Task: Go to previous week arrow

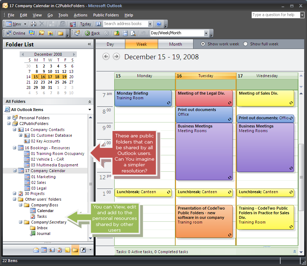Action: pyautogui.click(x=106, y=57)
